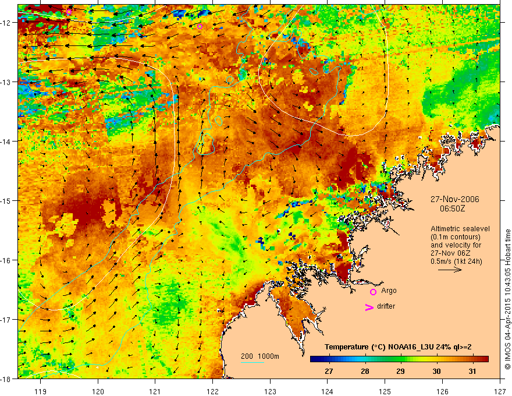Screen dimensions: 512x396
Task: Click the "200 1000m" depth label
Action: click(x=260, y=356)
